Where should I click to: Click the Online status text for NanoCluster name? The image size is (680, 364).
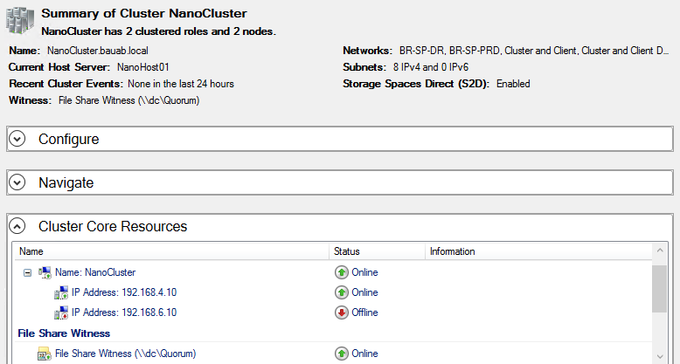pyautogui.click(x=364, y=272)
